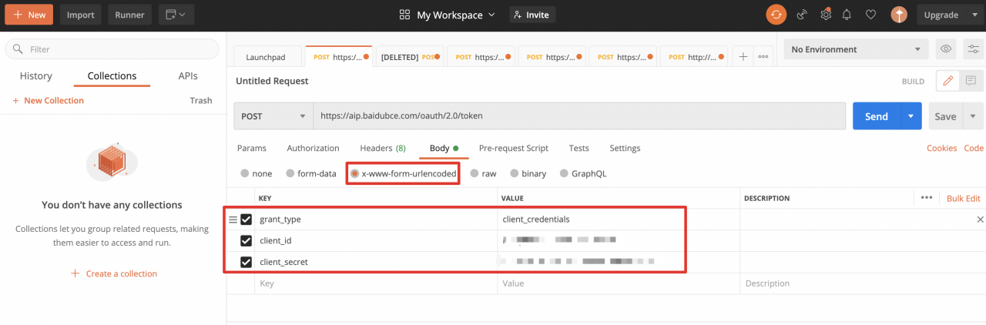Screen dimensions: 986x325
Task: Click the Invite button
Action: coord(532,15)
